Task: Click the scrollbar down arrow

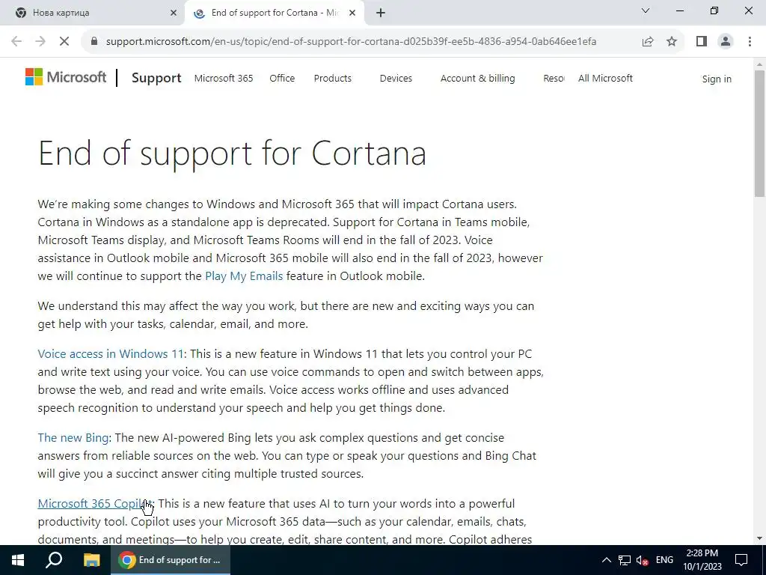Action: pos(760,538)
